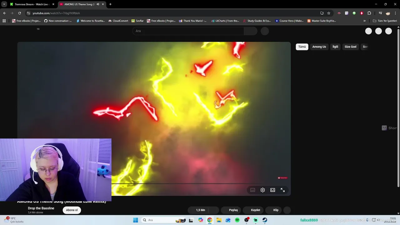Open Chrome three-dot menu

395,13
